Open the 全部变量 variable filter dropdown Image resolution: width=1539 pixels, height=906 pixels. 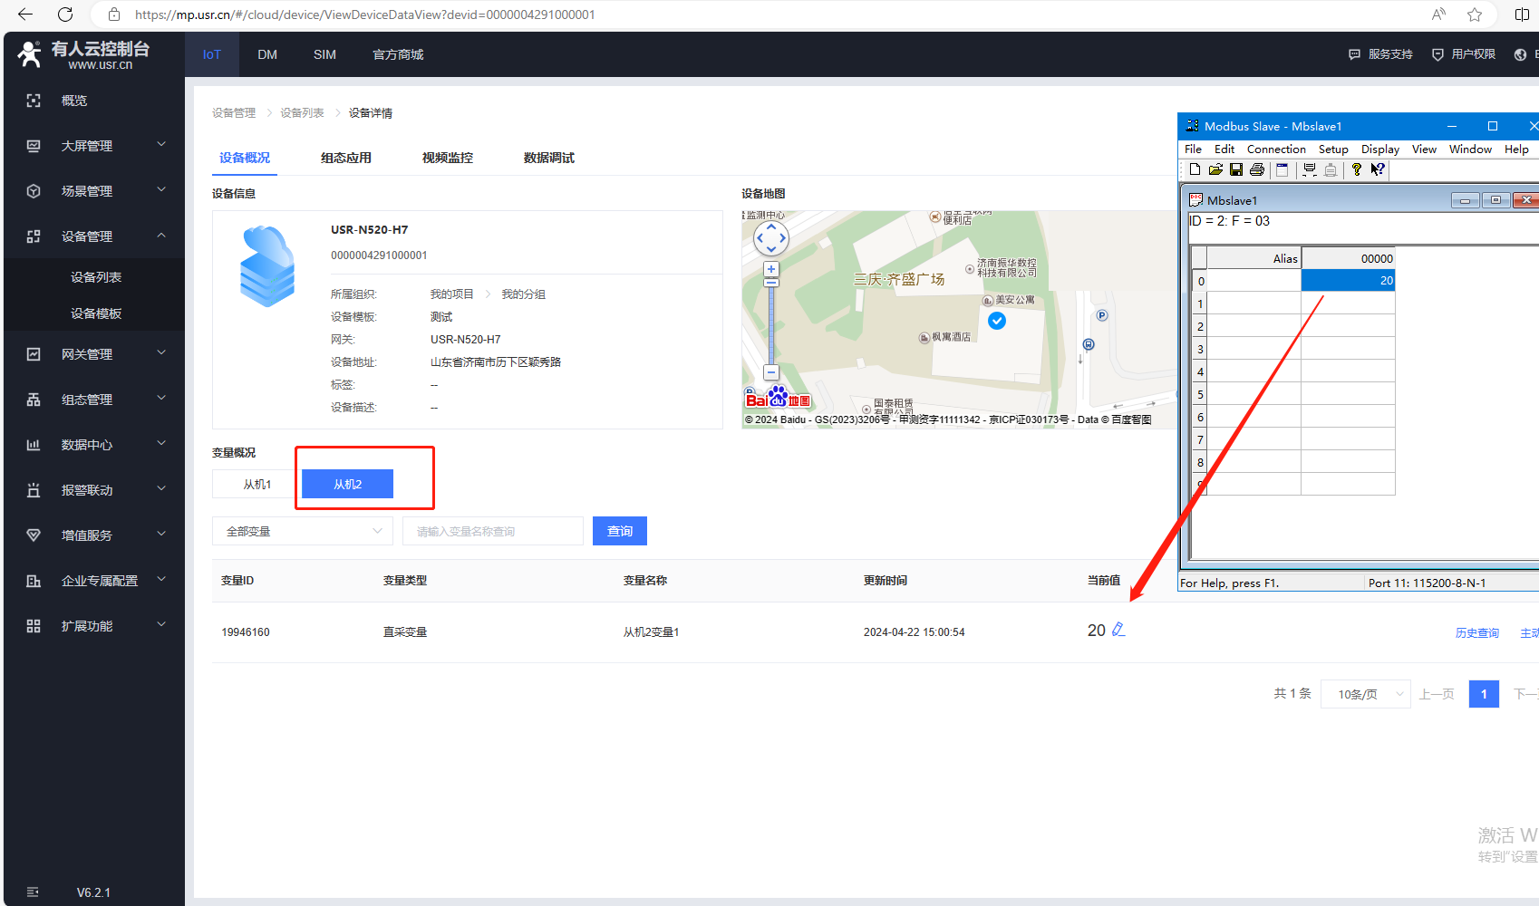click(x=303, y=531)
